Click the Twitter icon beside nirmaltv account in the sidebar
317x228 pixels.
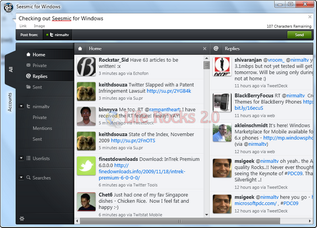pos(28,106)
